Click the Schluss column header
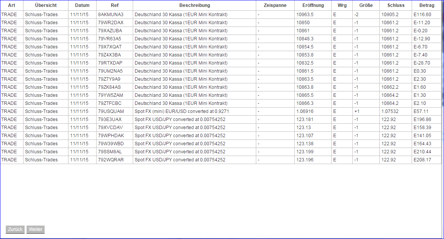 396,5
